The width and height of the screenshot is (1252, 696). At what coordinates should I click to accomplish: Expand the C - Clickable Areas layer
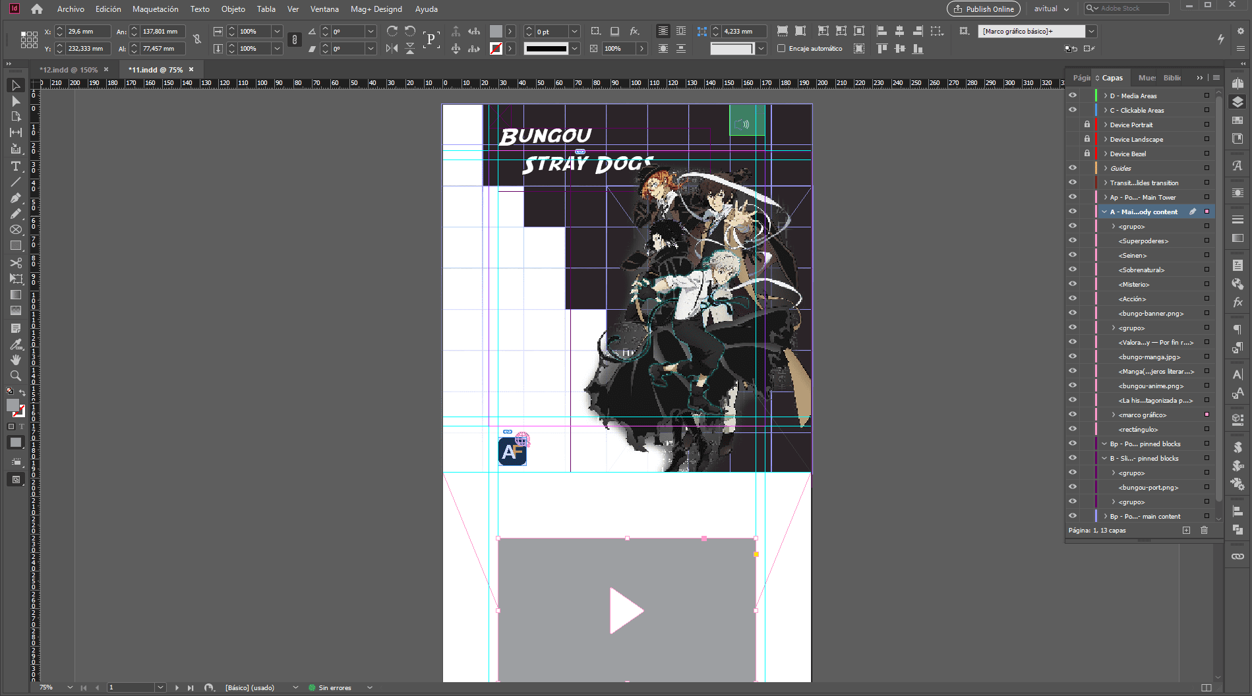pos(1105,110)
